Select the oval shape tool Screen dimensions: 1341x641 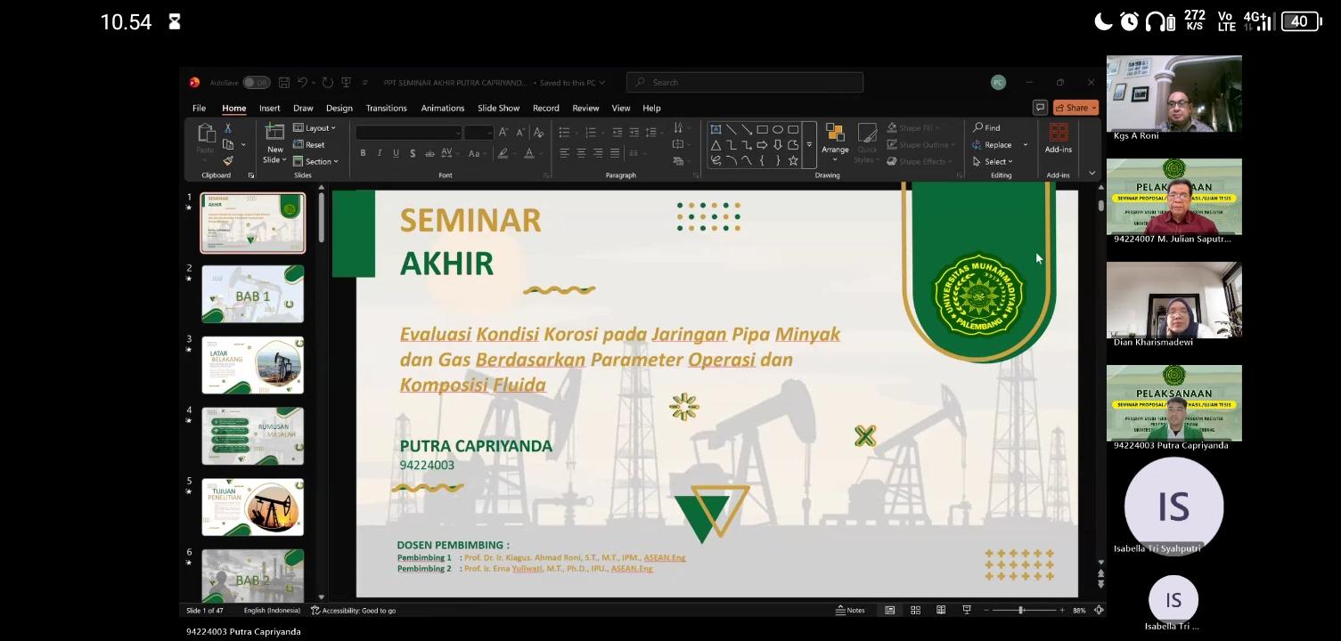click(778, 129)
